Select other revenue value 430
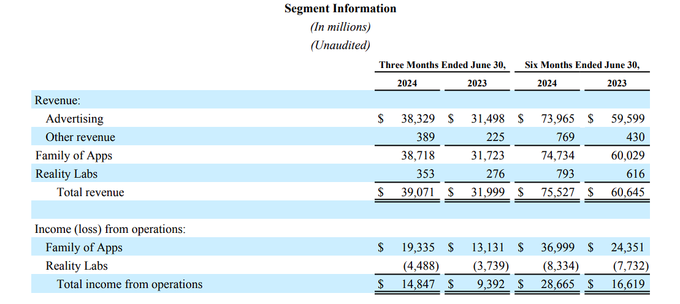This screenshot has height=304, width=680. point(635,137)
